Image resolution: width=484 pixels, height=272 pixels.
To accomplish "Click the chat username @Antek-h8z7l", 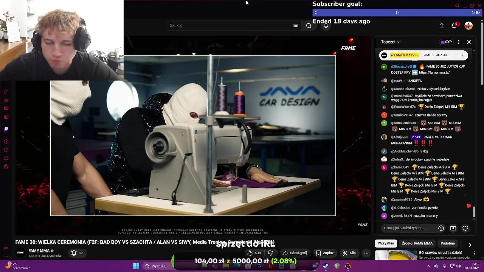I will (402, 216).
